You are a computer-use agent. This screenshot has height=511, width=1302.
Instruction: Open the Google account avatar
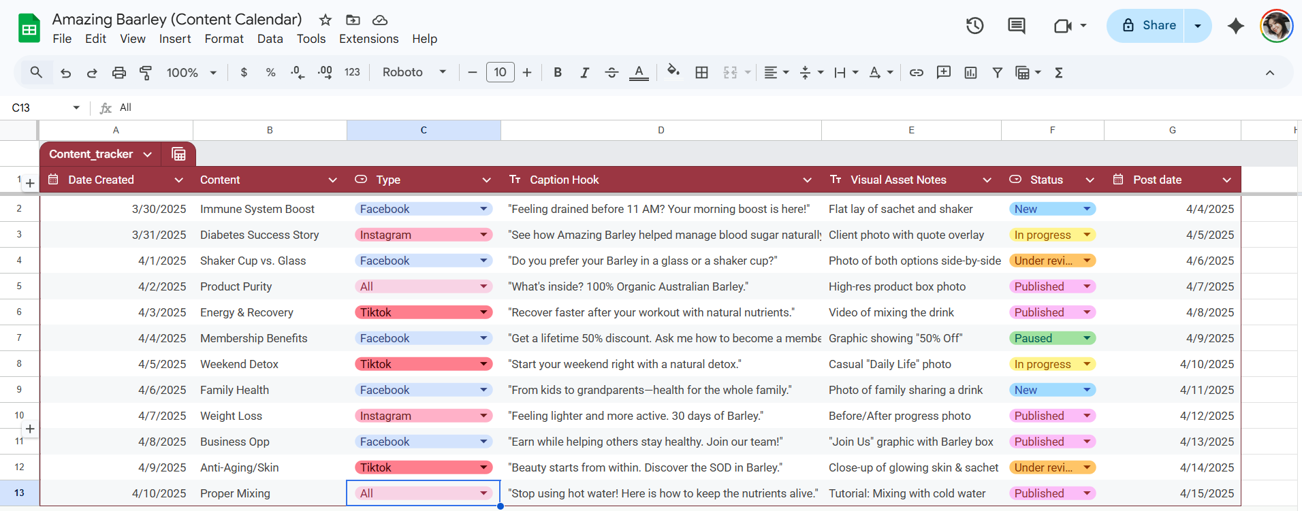coord(1276,26)
